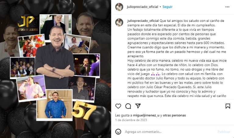
Task: Click the hospital bed photo in collage
Action: (x=77, y=44)
